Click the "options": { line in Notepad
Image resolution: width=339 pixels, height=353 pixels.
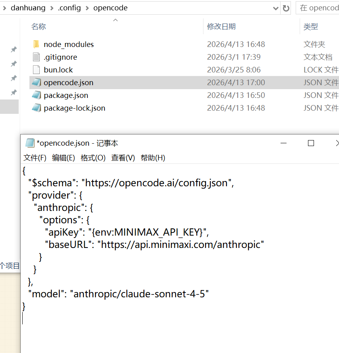click(x=64, y=220)
